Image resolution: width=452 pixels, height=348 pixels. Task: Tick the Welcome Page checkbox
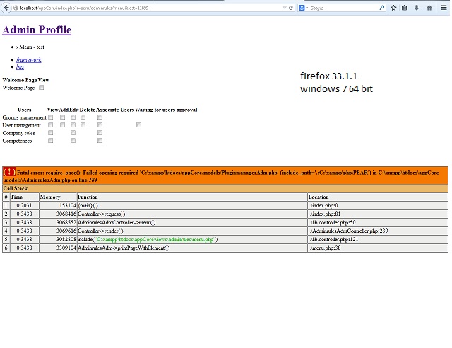click(42, 88)
